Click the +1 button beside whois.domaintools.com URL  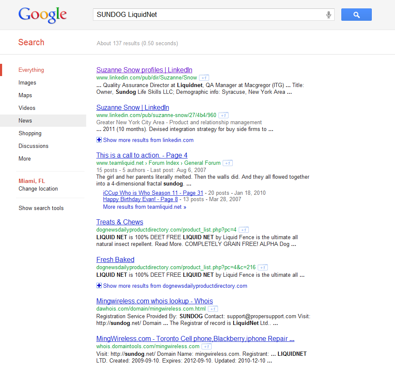[207, 346]
